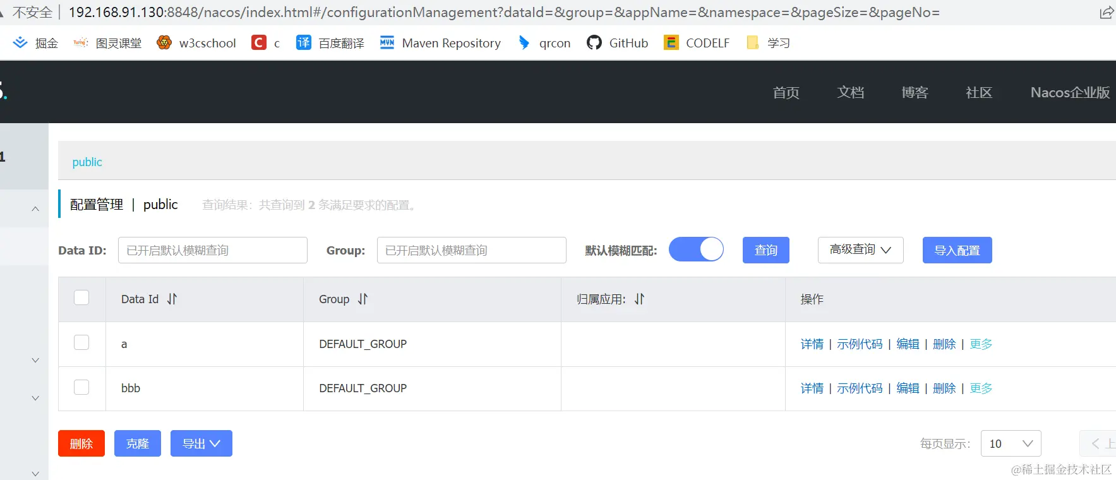This screenshot has width=1116, height=480.
Task: Open the Maven Repository bookmark
Action: [440, 43]
